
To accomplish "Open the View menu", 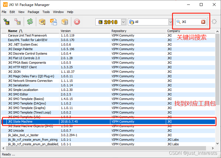I will [21, 12].
